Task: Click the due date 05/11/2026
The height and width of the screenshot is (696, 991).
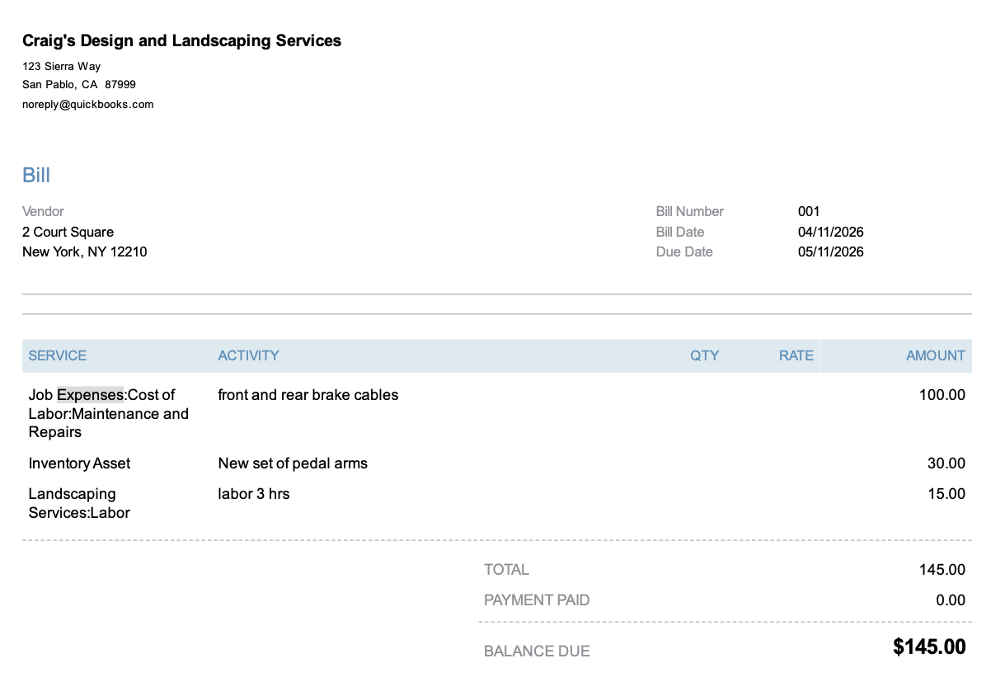Action: click(x=830, y=252)
